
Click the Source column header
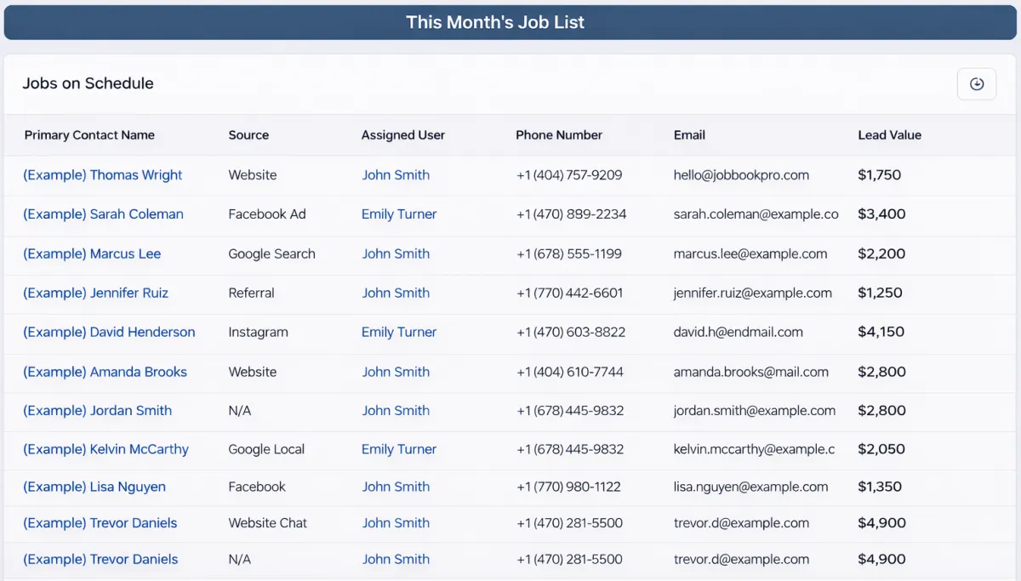click(248, 135)
